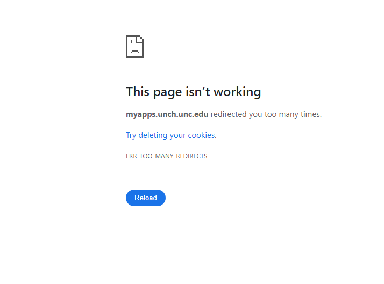The width and height of the screenshot is (384, 284).
Task: Click the word 'working' in the heading
Action: click(x=237, y=92)
